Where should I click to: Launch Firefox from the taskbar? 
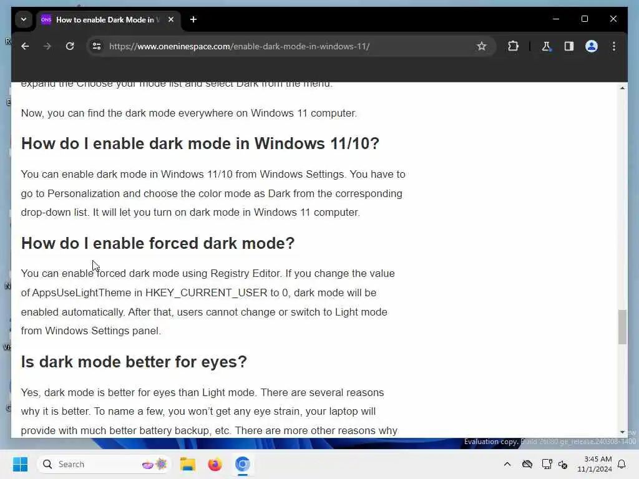215,464
